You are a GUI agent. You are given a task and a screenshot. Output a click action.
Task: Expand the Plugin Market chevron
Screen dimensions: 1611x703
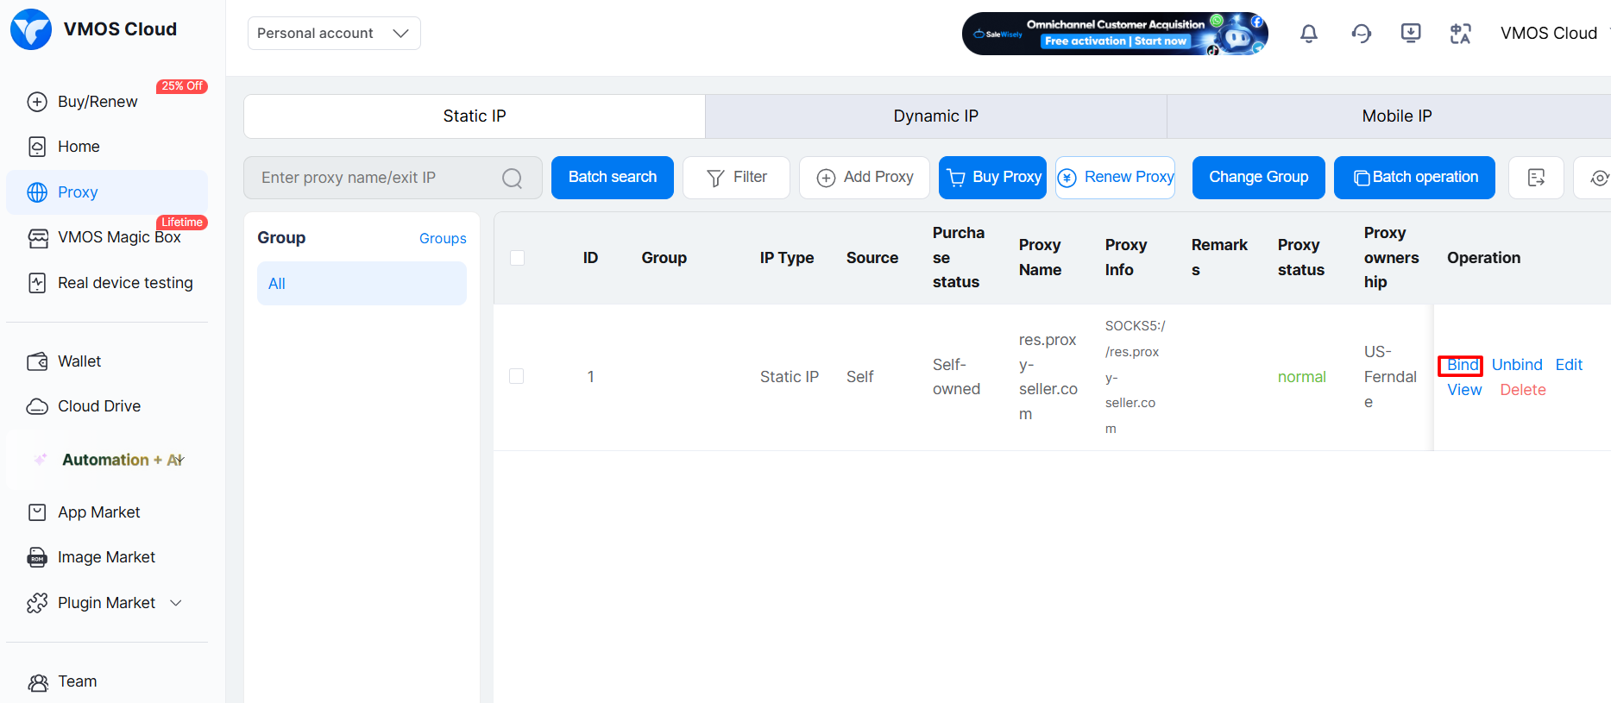176,603
